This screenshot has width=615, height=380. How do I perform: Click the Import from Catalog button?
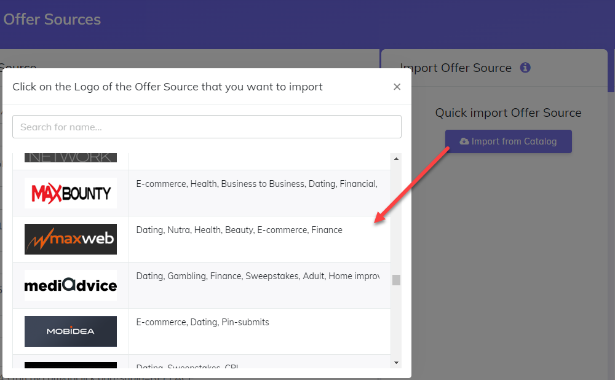click(x=509, y=141)
